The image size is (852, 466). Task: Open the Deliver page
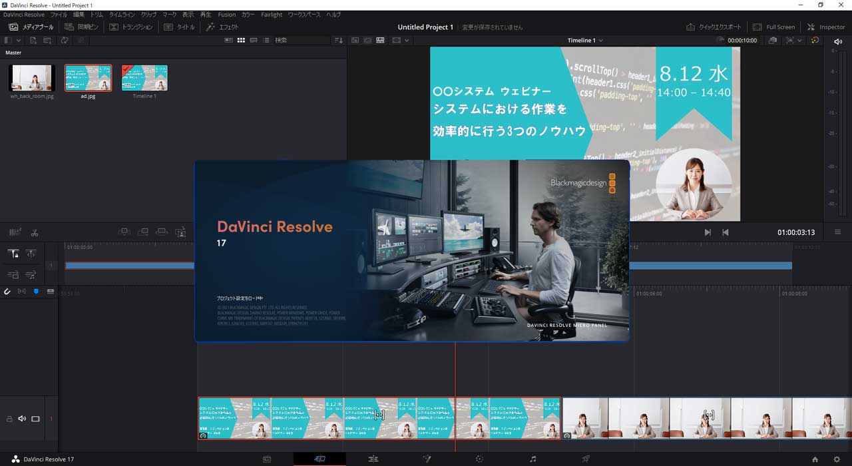pos(584,459)
